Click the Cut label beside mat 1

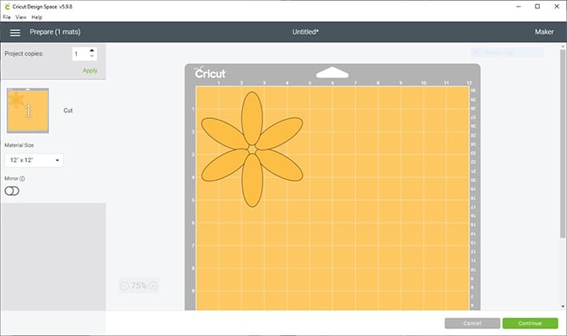tap(68, 111)
